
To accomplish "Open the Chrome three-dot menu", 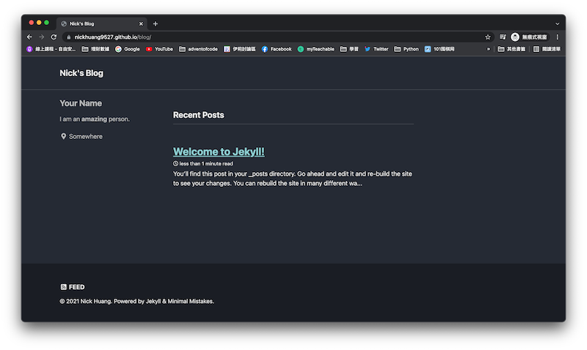I will [x=558, y=37].
